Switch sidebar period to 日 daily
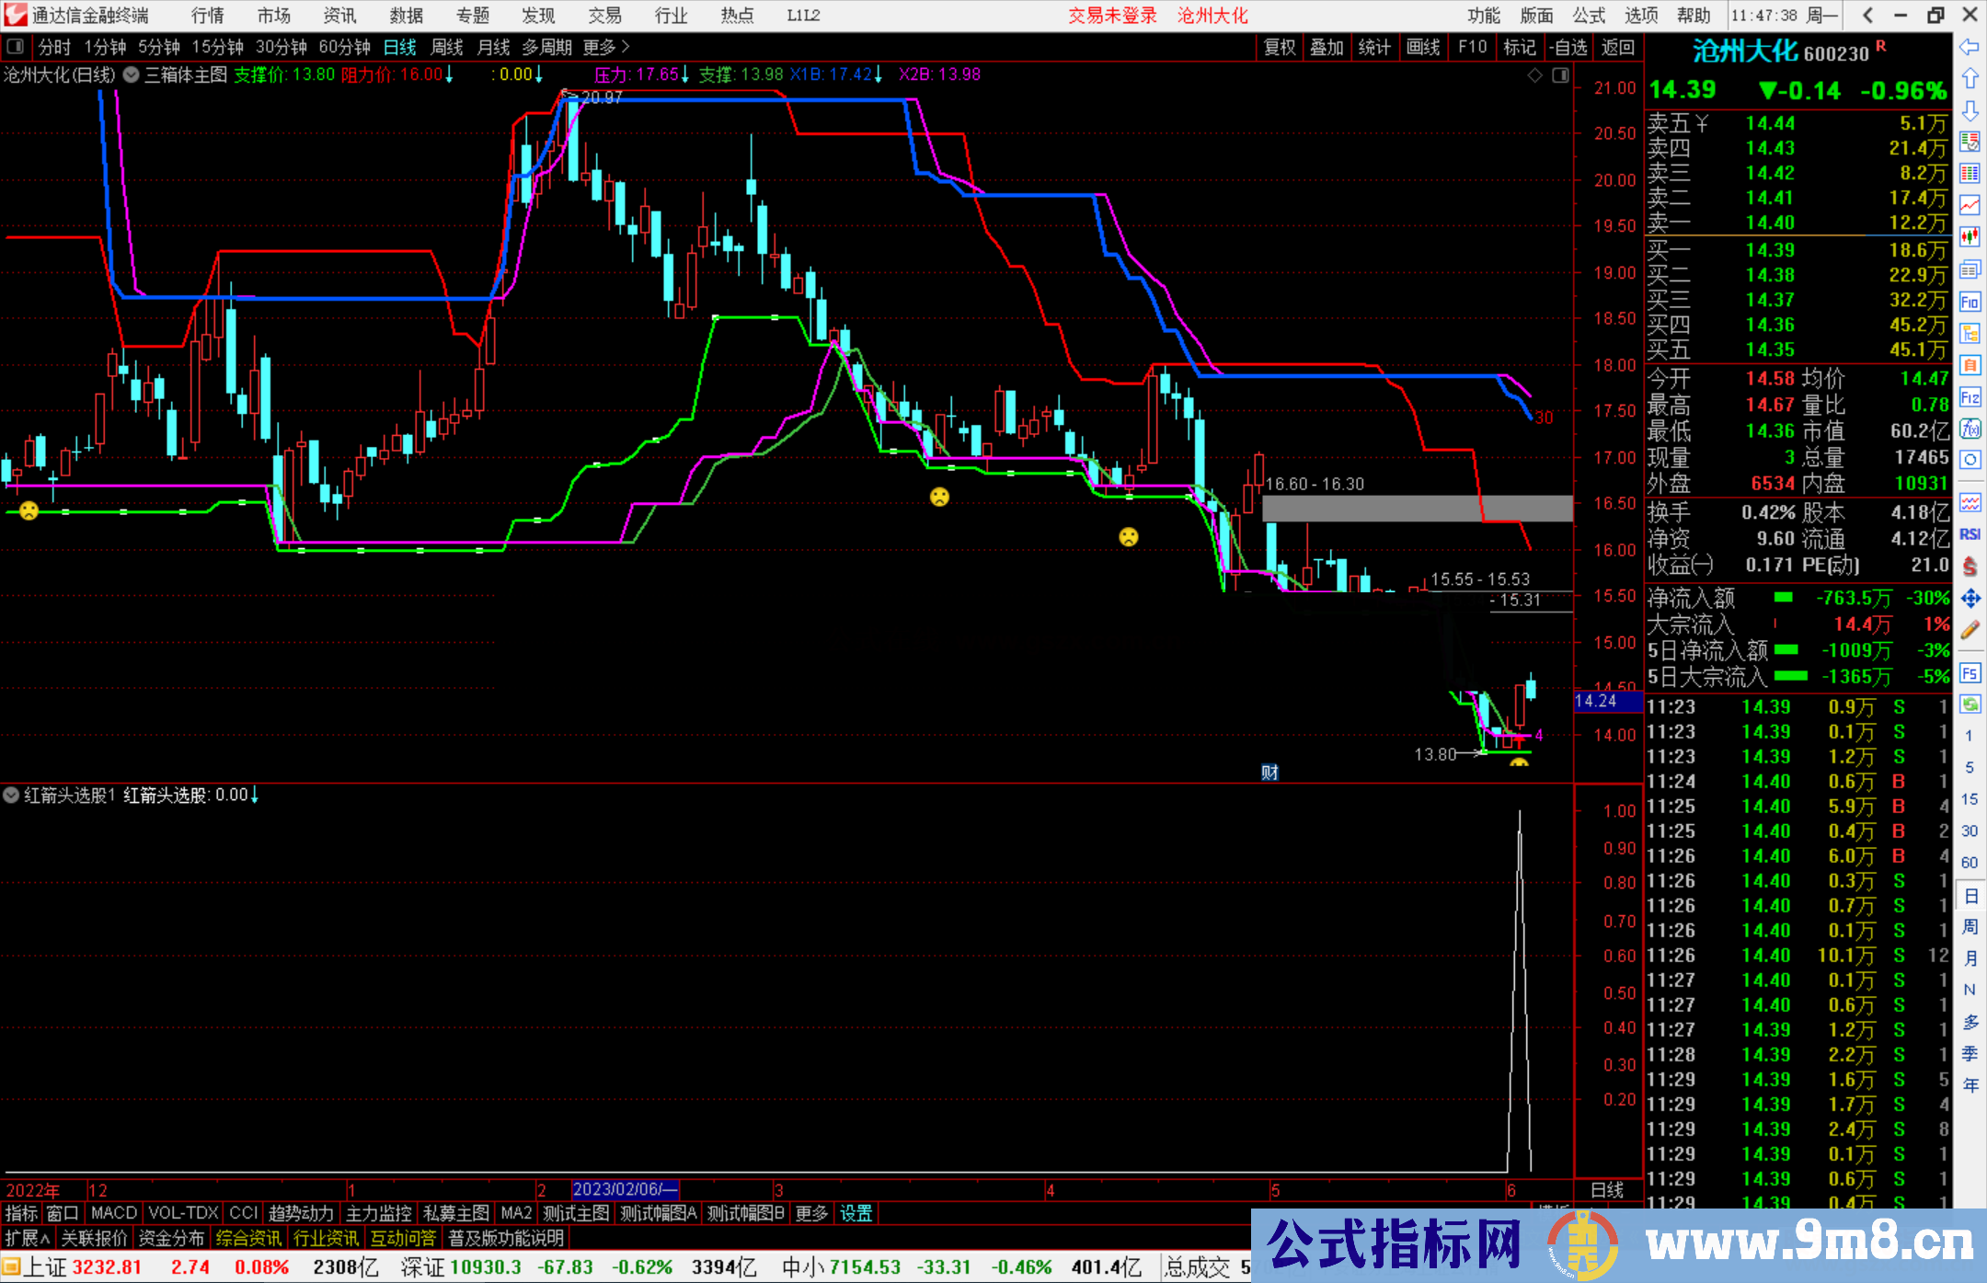The height and width of the screenshot is (1283, 1987). [x=1970, y=895]
